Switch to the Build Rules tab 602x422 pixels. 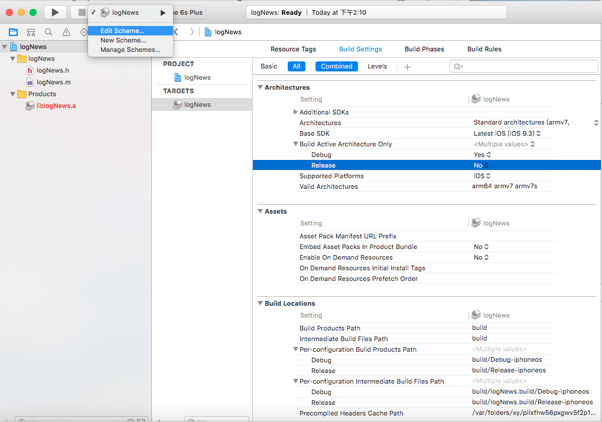(x=484, y=49)
